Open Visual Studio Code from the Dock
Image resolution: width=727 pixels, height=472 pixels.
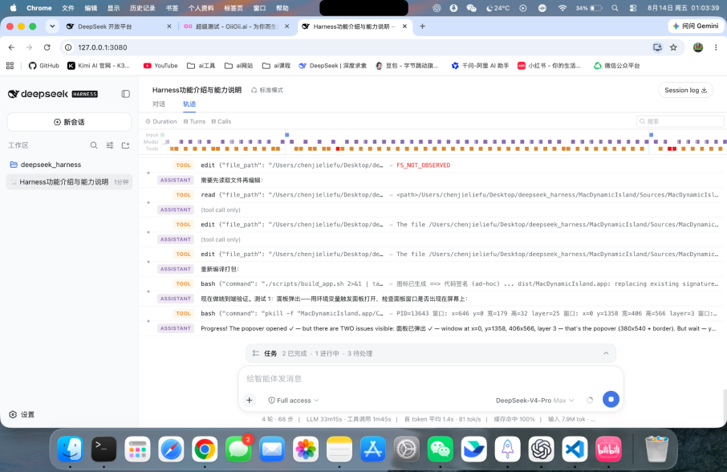575,449
